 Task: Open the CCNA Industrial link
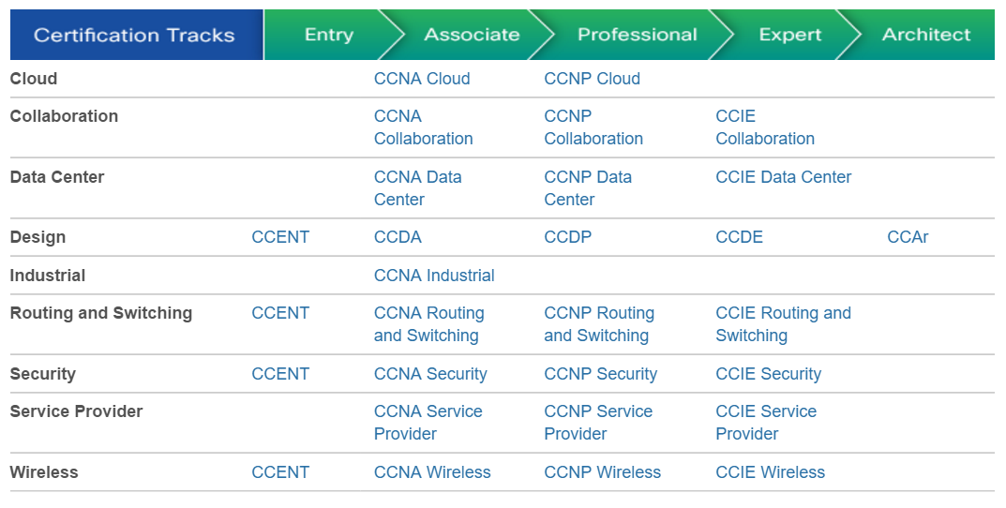434,276
